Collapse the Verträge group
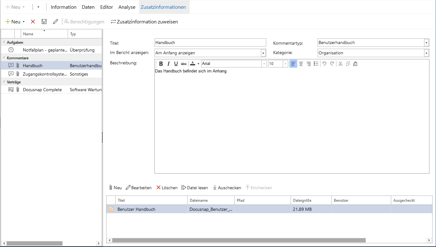Screen dimensions: 436x247 (x=3, y=82)
